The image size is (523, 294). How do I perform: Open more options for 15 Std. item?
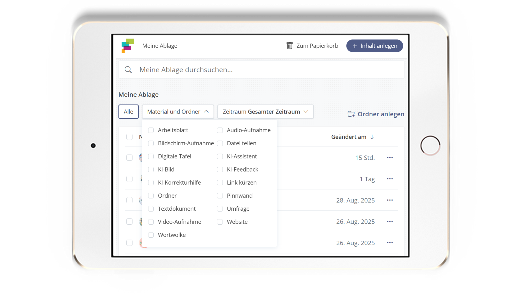[x=390, y=158]
